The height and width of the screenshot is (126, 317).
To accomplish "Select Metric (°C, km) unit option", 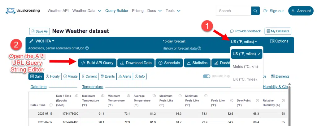I will (x=245, y=67).
